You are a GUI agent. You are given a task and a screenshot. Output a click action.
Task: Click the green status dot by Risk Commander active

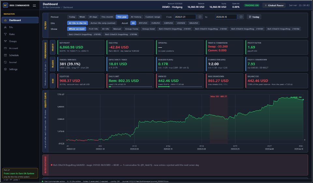coord(42,181)
